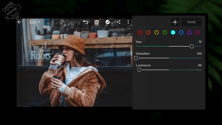Open the help question mark icon

pyautogui.click(x=96, y=22)
